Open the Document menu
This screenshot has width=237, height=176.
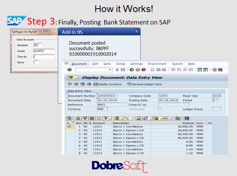(79, 64)
